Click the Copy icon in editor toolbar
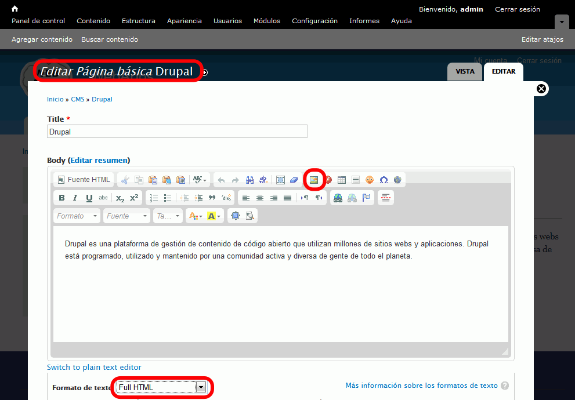The height and width of the screenshot is (400, 575). point(139,180)
